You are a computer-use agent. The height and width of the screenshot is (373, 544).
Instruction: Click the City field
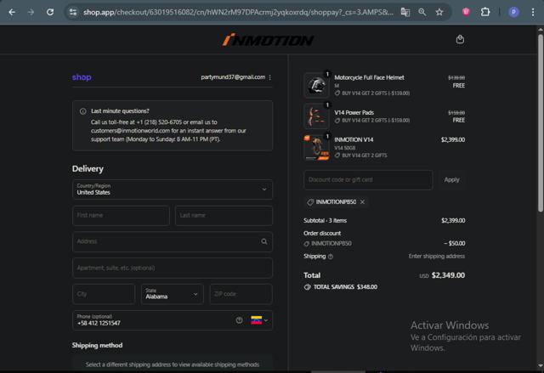[104, 294]
